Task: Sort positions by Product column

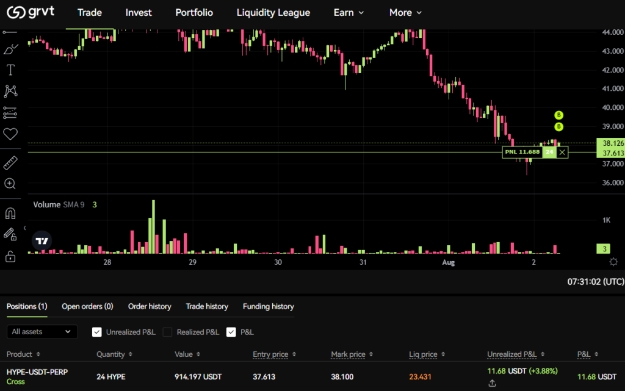Action: click(24, 354)
